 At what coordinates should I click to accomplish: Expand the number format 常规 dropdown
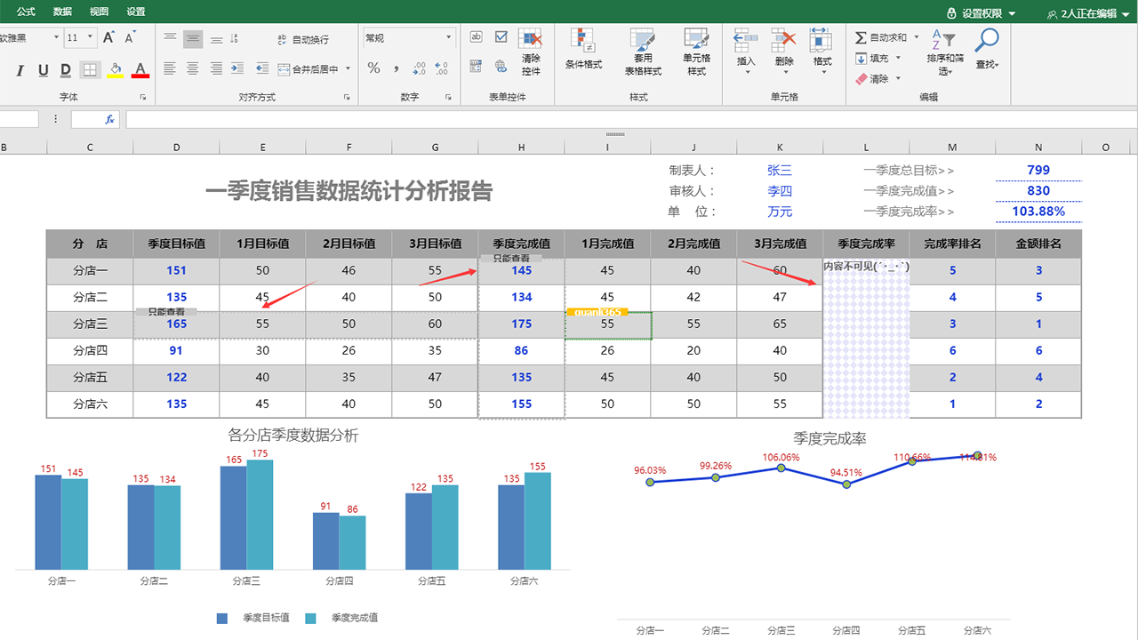click(448, 38)
